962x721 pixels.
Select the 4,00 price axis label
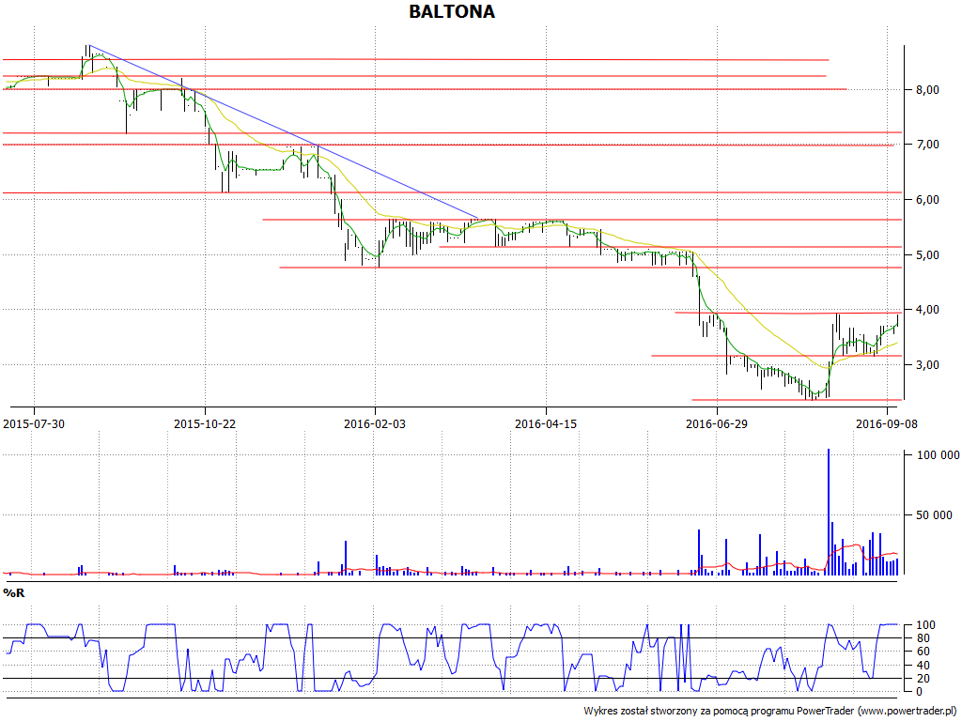(927, 310)
